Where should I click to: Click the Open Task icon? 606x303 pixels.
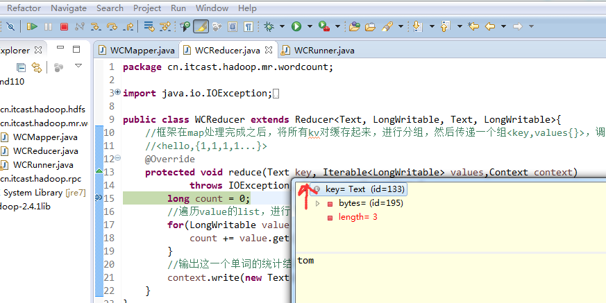[x=370, y=26]
